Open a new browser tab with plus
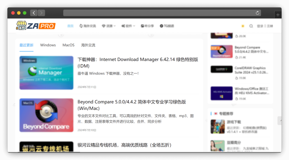The height and width of the screenshot is (160, 289). (x=278, y=15)
